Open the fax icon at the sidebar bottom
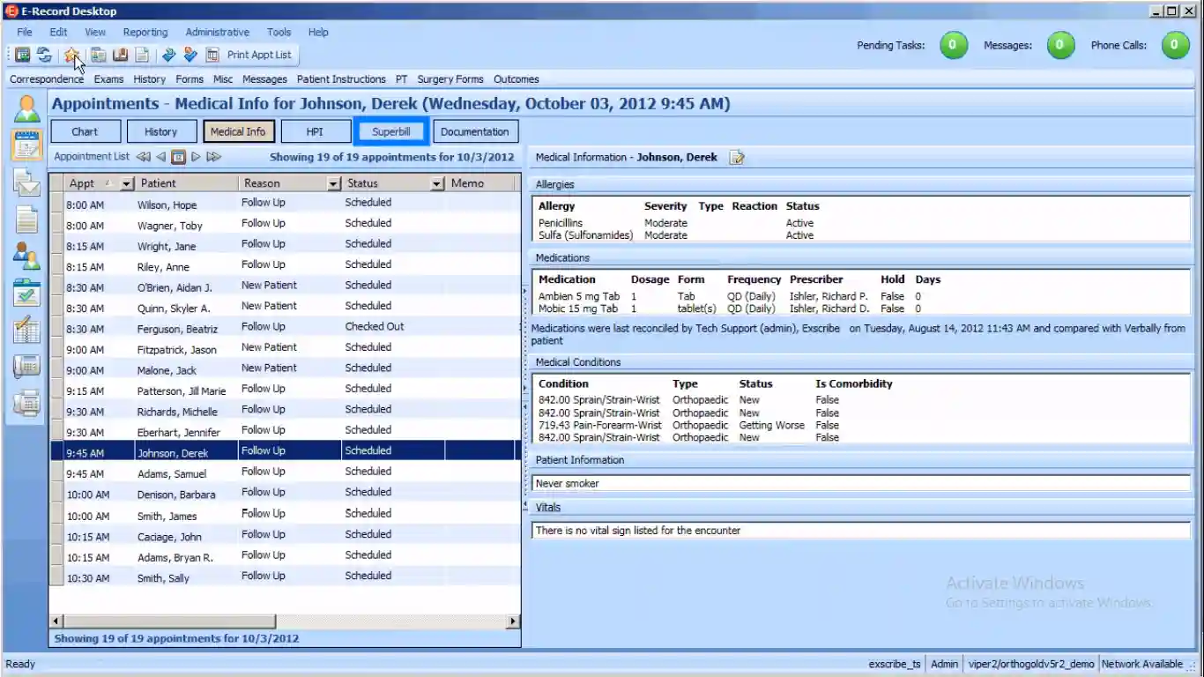1204x677 pixels. pos(26,401)
